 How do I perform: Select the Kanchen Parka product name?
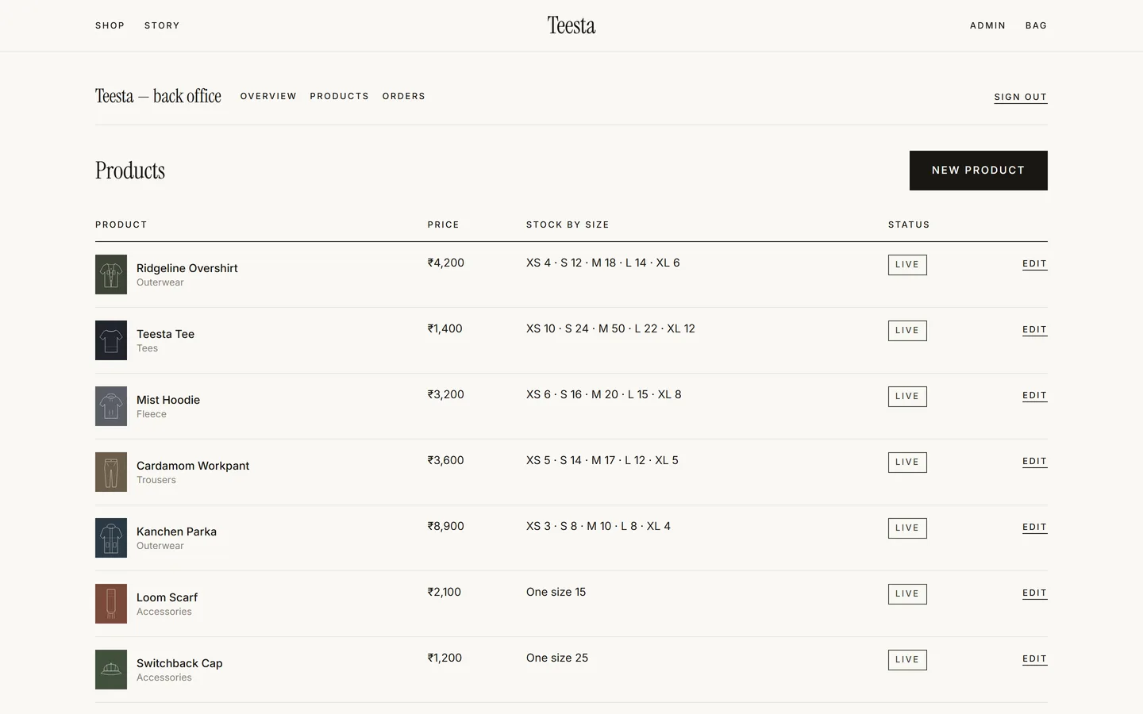(176, 532)
